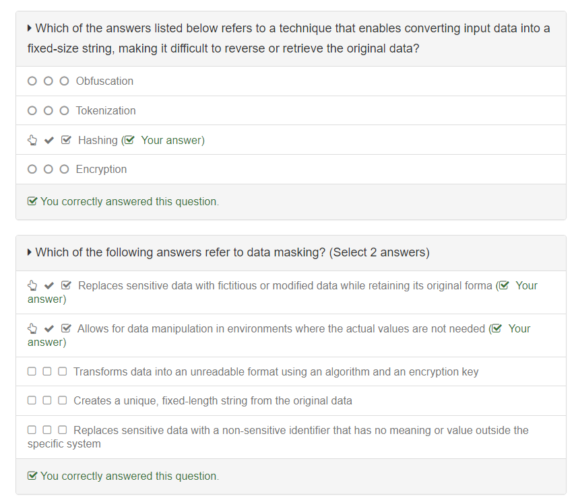576x502 pixels.
Task: Select the first radio button beside Obfuscation
Action: tap(32, 81)
